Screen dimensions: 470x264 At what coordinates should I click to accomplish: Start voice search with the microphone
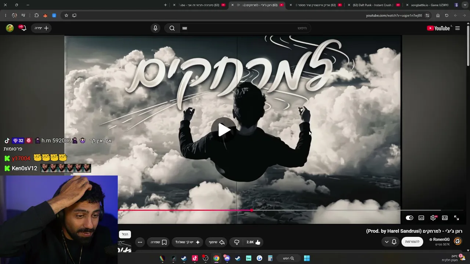pos(155,28)
